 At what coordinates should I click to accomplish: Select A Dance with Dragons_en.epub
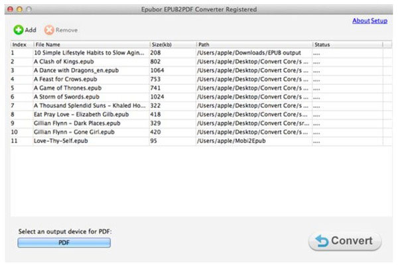[x=76, y=70]
